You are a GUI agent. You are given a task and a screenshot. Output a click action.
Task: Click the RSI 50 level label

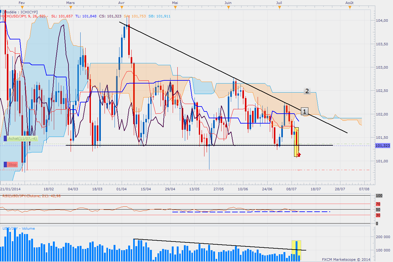[x=378, y=210]
